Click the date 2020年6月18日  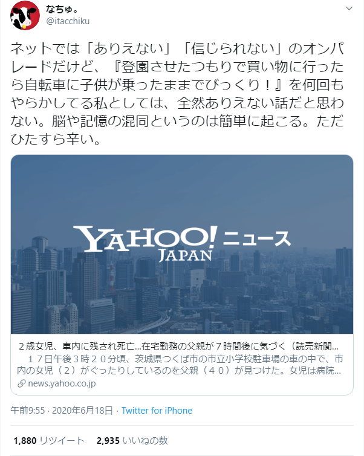(82, 411)
